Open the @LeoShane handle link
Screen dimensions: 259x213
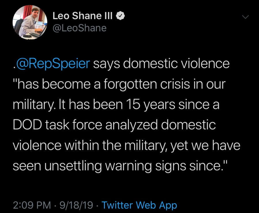pos(79,28)
